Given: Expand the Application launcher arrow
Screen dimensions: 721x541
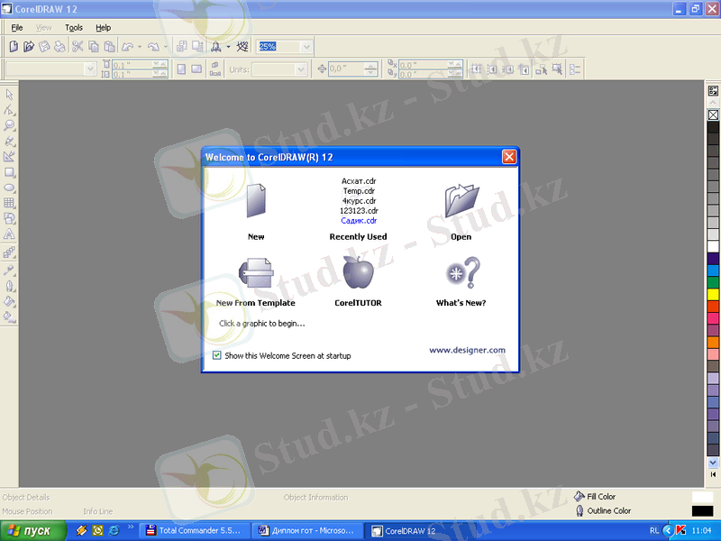Looking at the screenshot, I should [228, 47].
